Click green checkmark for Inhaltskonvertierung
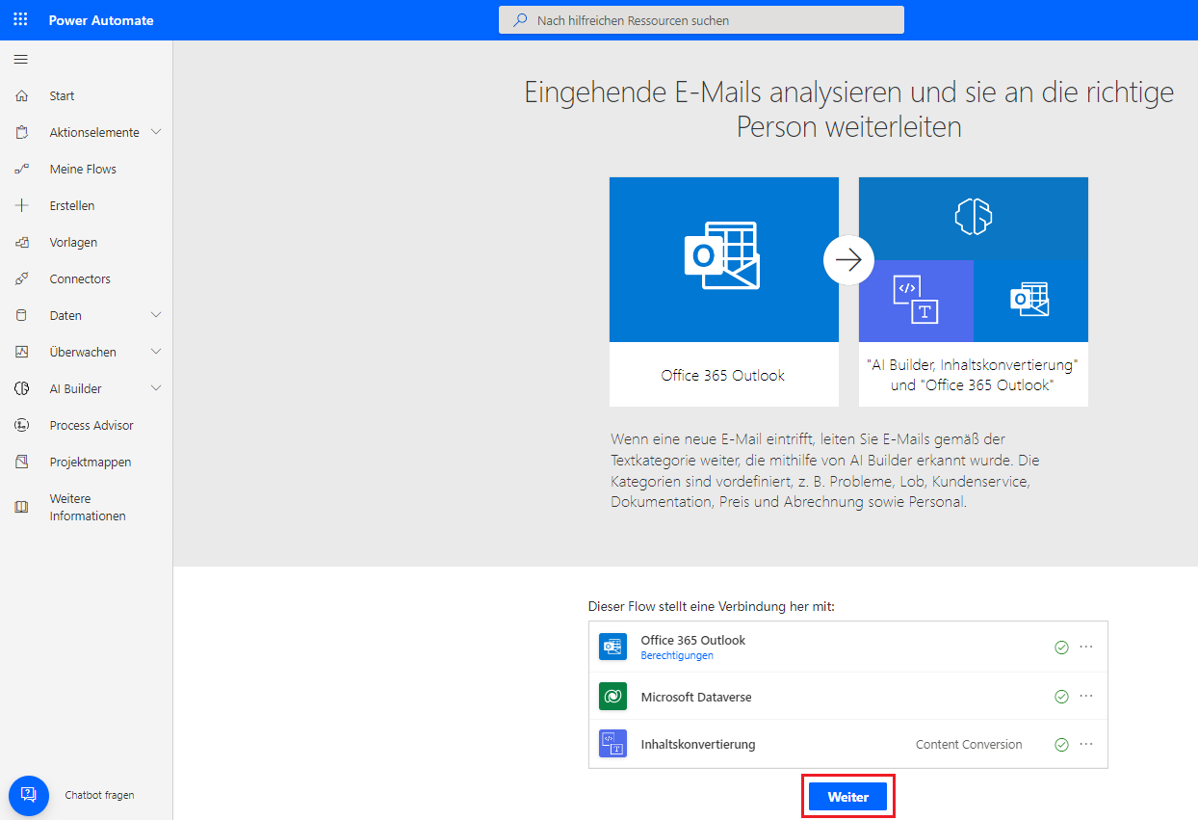Screen dimensions: 1198x820 [x=1061, y=744]
